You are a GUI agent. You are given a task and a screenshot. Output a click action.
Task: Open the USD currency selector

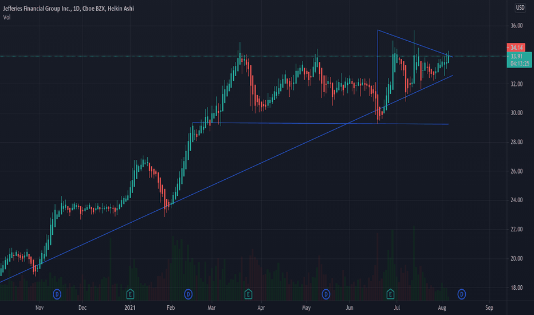click(520, 7)
